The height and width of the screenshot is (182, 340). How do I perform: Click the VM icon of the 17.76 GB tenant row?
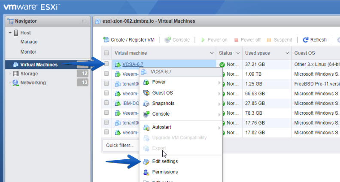(118, 123)
